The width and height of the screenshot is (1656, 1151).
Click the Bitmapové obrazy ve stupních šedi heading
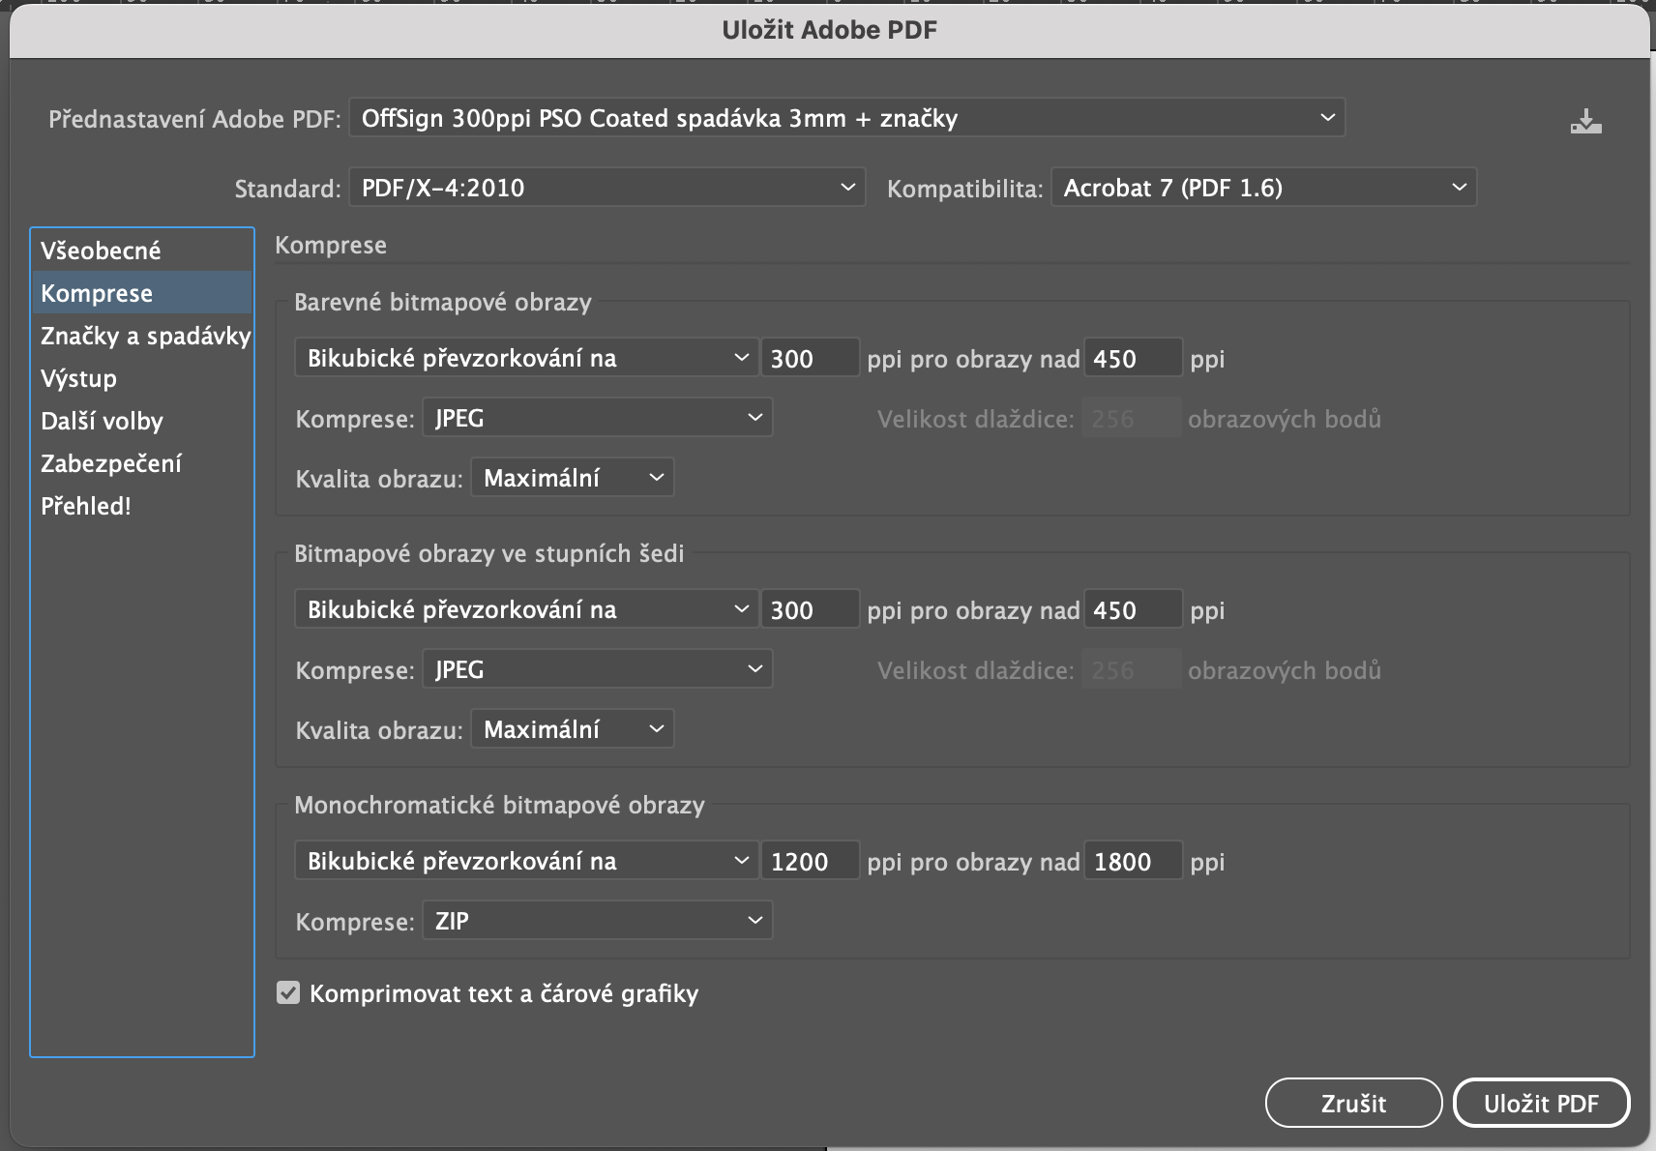click(x=488, y=553)
